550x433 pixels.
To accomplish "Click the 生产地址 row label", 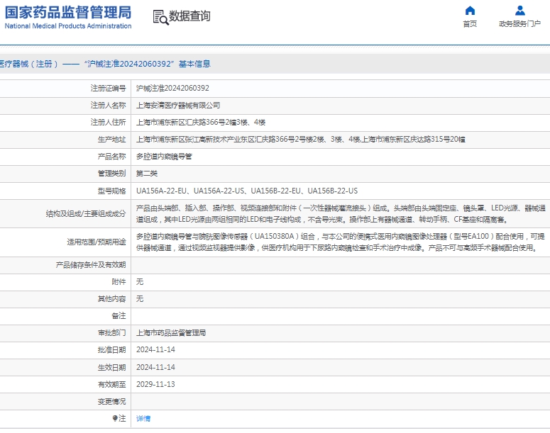I will click(111, 140).
